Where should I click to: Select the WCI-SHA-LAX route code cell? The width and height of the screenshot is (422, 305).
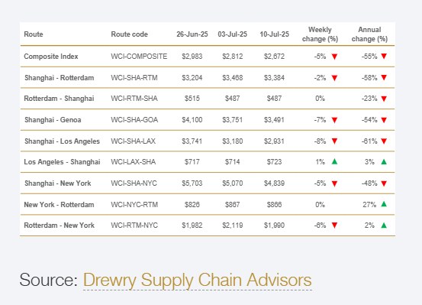click(134, 141)
